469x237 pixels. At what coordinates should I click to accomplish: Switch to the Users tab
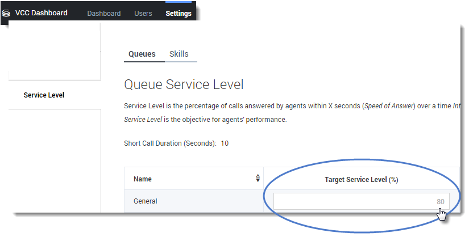(143, 14)
